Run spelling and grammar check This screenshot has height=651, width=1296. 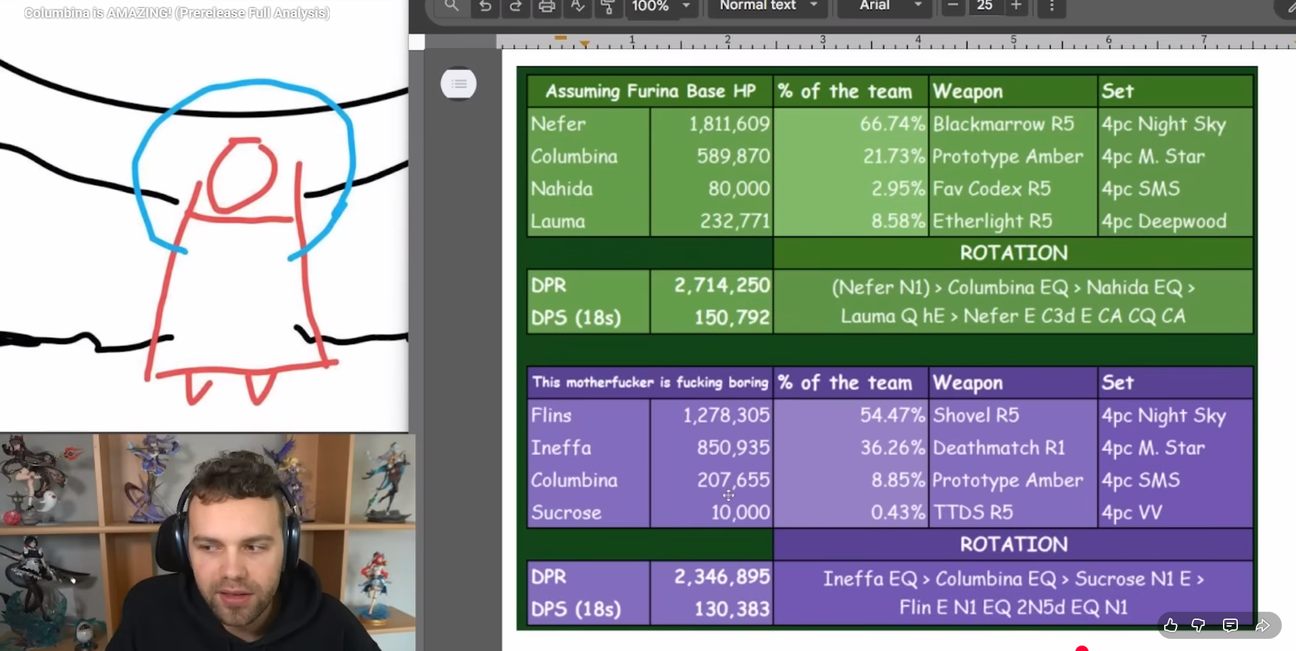tap(577, 6)
